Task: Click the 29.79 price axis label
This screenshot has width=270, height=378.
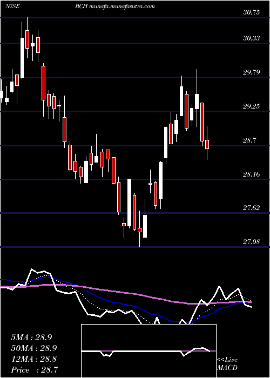Action: 252,72
